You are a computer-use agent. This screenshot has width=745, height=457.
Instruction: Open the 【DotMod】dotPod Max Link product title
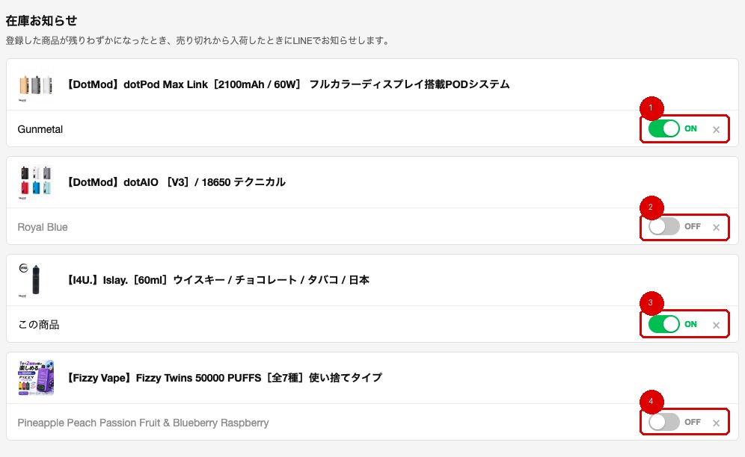(287, 84)
